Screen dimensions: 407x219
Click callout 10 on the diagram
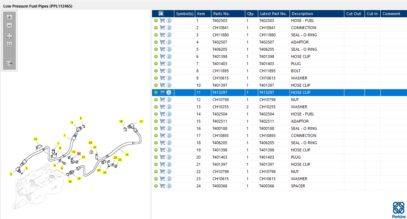36,139
